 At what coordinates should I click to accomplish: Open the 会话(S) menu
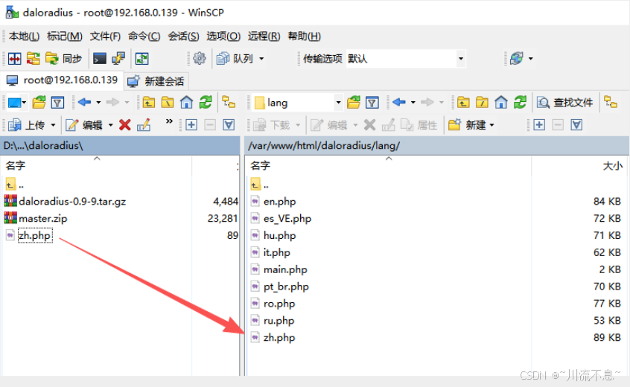coord(183,36)
